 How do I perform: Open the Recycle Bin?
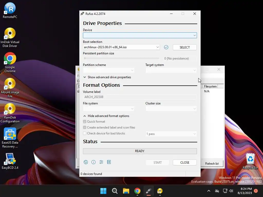tap(250, 161)
